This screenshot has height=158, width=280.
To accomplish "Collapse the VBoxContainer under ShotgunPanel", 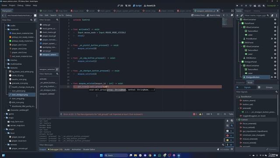I will click(x=242, y=65).
